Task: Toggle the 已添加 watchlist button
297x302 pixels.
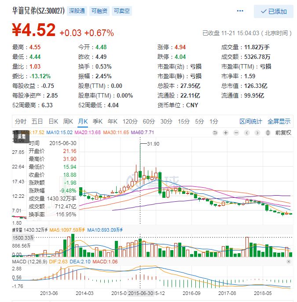Action: [x=274, y=11]
